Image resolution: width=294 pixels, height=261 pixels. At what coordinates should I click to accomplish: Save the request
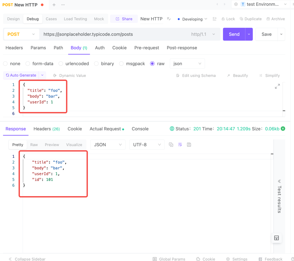click(267, 34)
